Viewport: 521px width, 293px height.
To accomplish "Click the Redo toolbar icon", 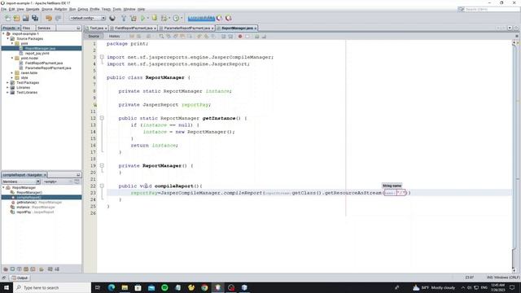I will 58,18.
